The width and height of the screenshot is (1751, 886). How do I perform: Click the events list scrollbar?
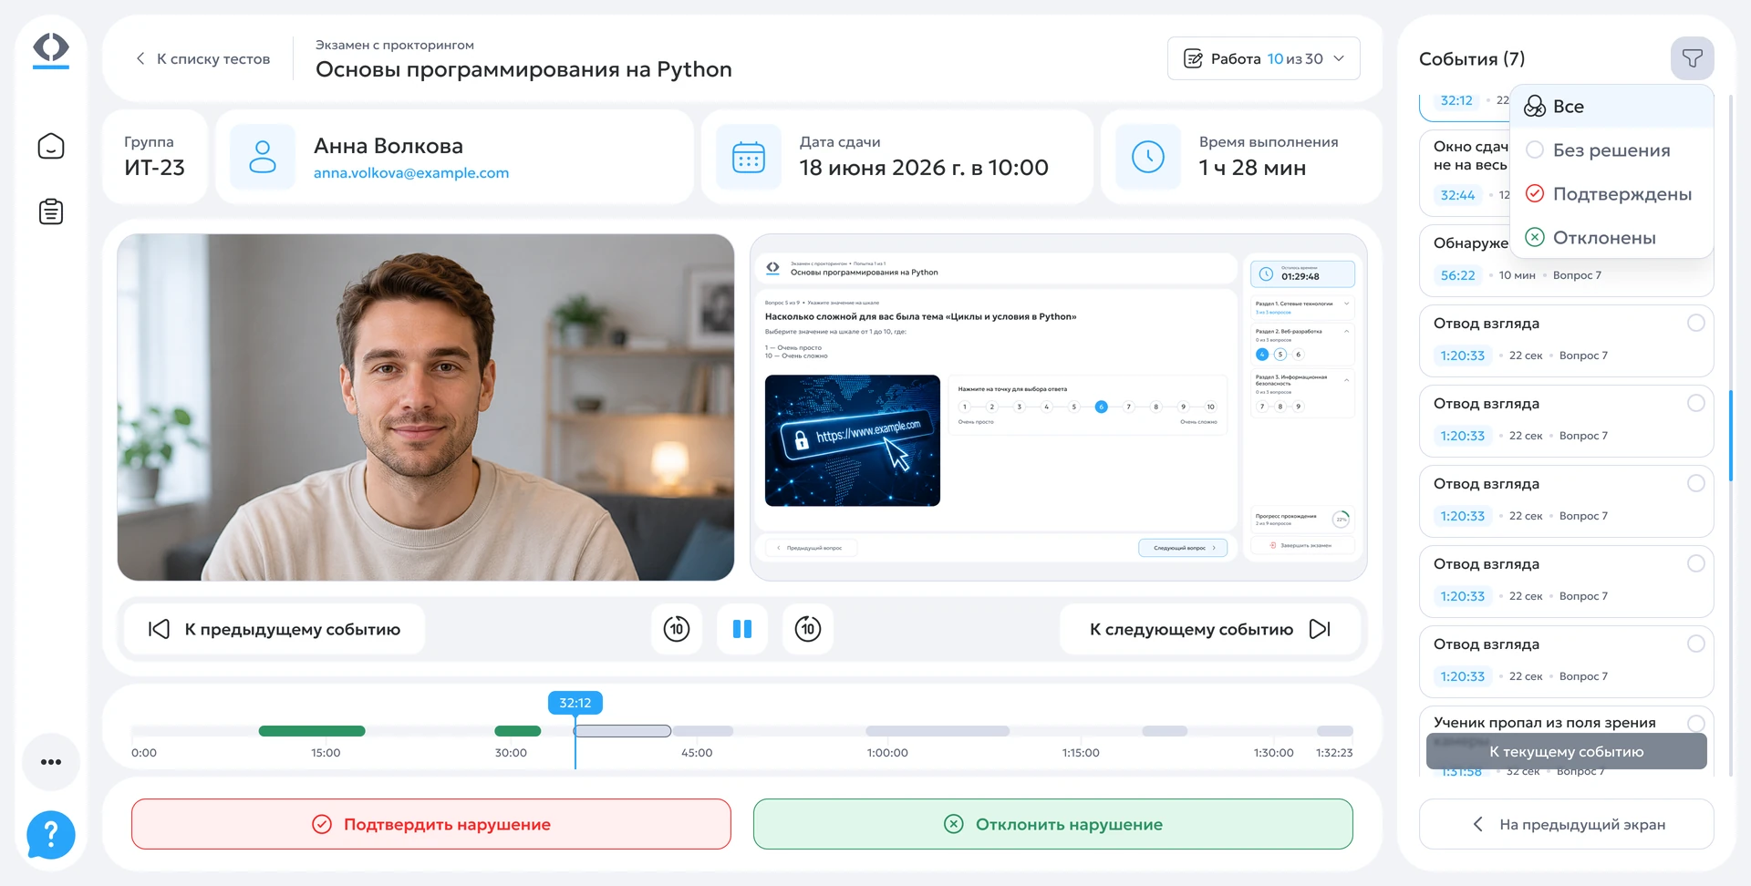coord(1730,436)
